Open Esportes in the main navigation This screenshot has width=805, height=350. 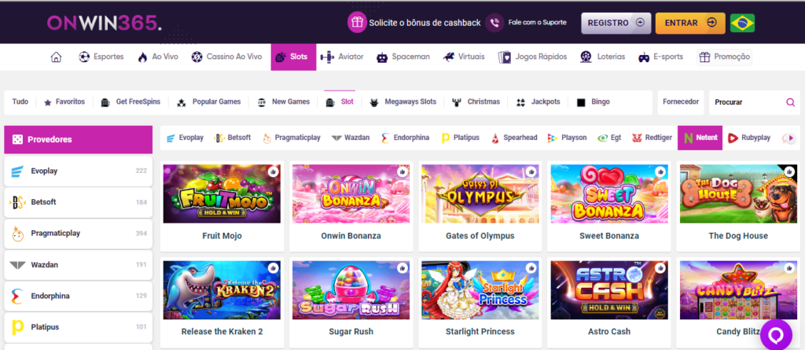pos(101,57)
